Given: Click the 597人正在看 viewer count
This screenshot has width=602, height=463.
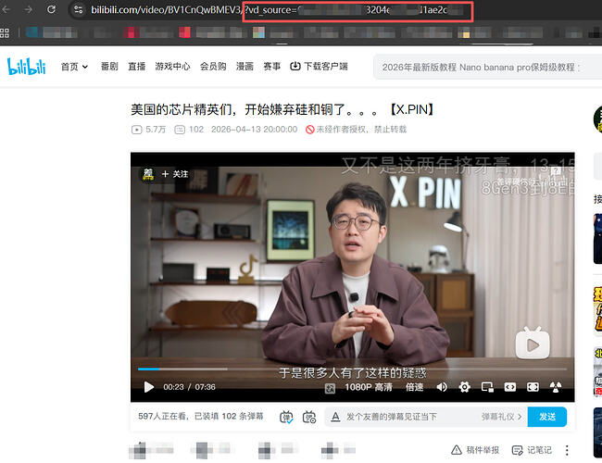Looking at the screenshot, I should click(x=162, y=417).
